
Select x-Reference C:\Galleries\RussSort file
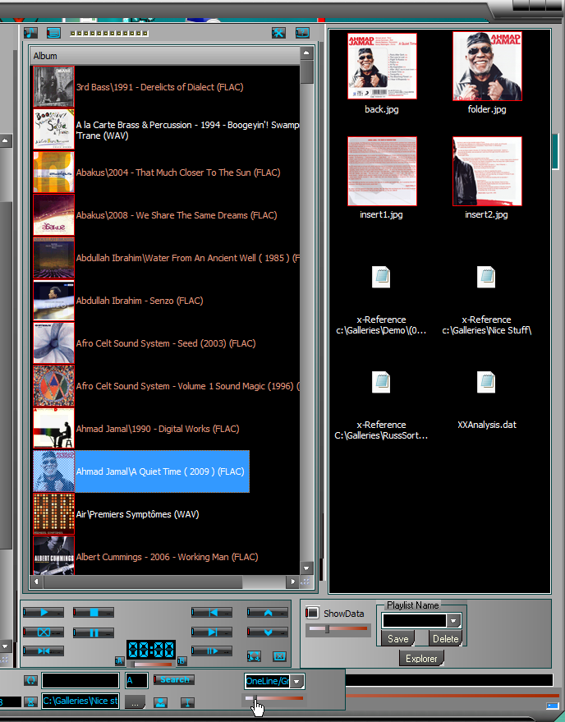381,405
